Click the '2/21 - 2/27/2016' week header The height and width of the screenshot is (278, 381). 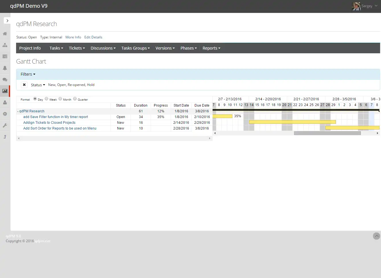point(306,99)
